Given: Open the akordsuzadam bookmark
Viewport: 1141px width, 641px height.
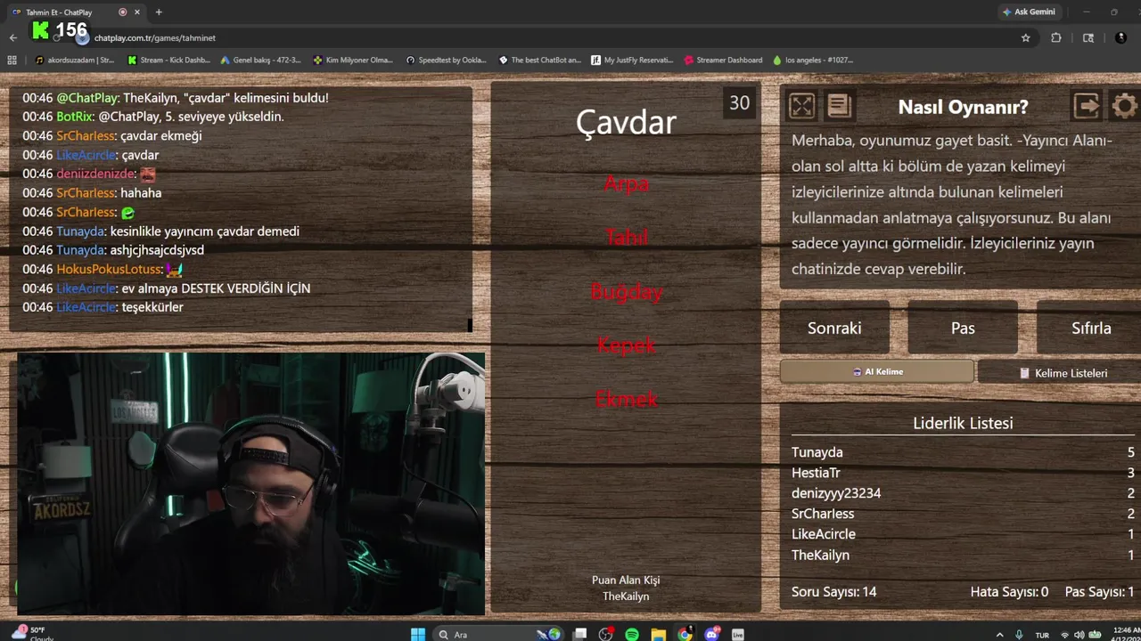Looking at the screenshot, I should (75, 61).
